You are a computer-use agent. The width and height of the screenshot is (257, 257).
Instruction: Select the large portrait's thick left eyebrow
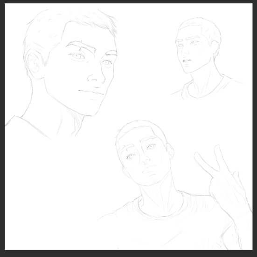click(81, 46)
